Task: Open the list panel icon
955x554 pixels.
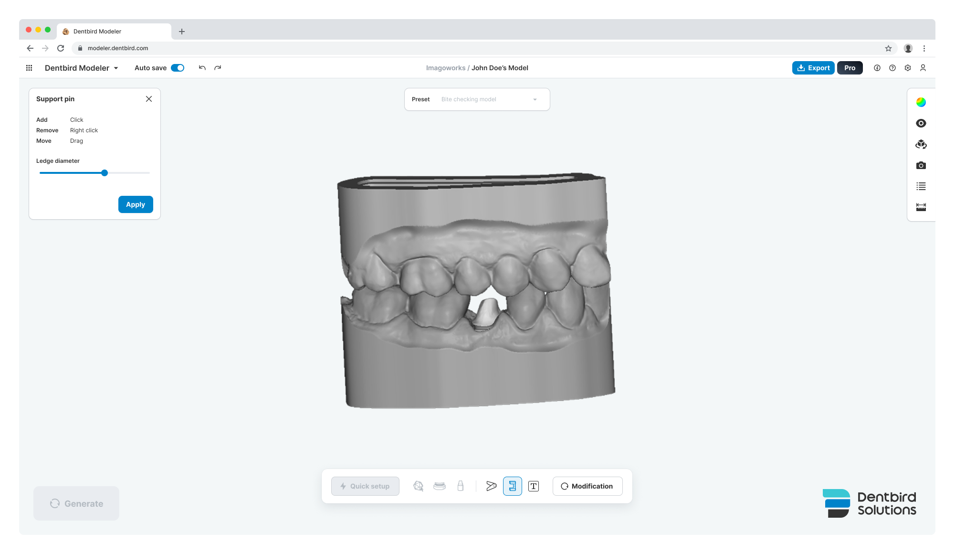Action: coord(921,186)
